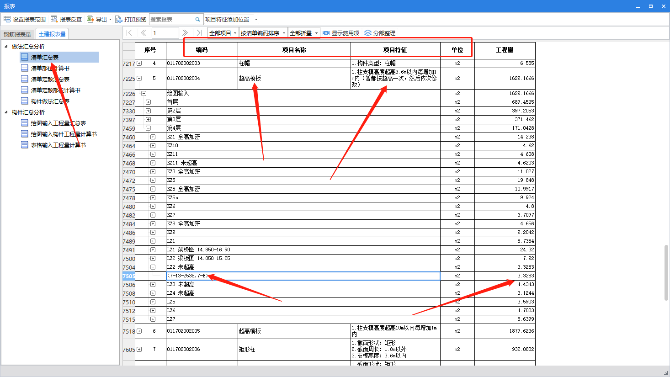Image resolution: width=670 pixels, height=377 pixels.
Task: Click the 单位 column header
Action: (457, 50)
